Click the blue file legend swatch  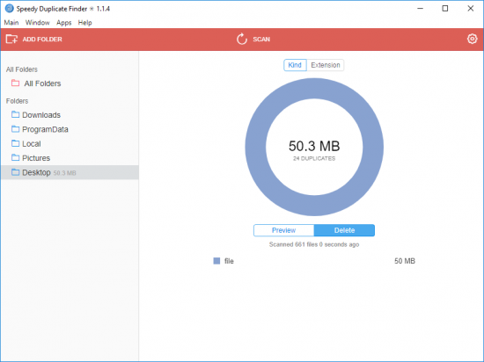pos(216,261)
